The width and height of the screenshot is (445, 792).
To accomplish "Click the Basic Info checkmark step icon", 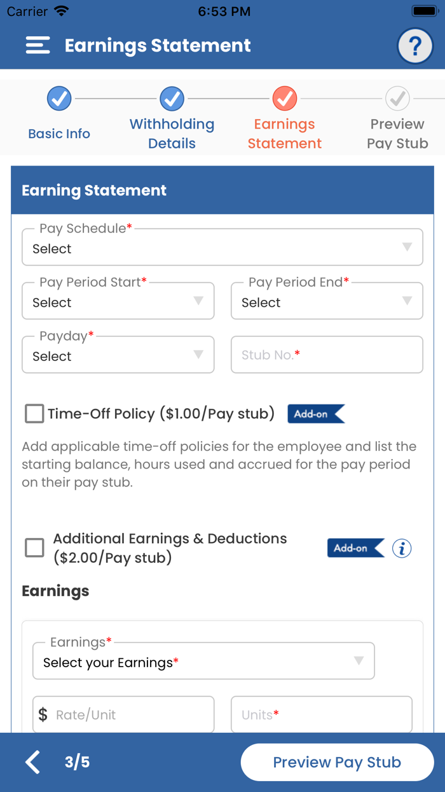I will click(x=58, y=99).
